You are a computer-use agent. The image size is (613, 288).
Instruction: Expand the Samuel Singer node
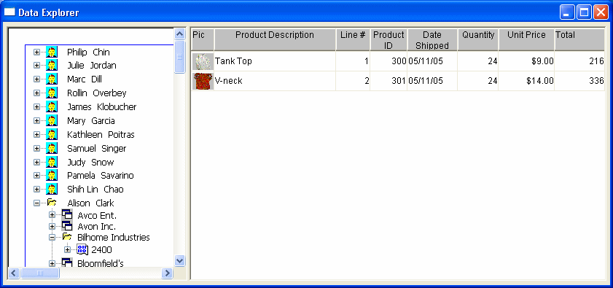(36, 148)
